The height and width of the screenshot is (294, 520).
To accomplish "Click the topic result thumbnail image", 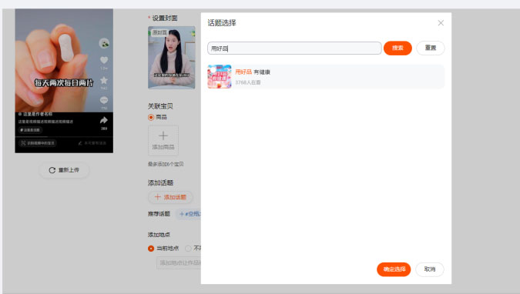I will click(220, 76).
